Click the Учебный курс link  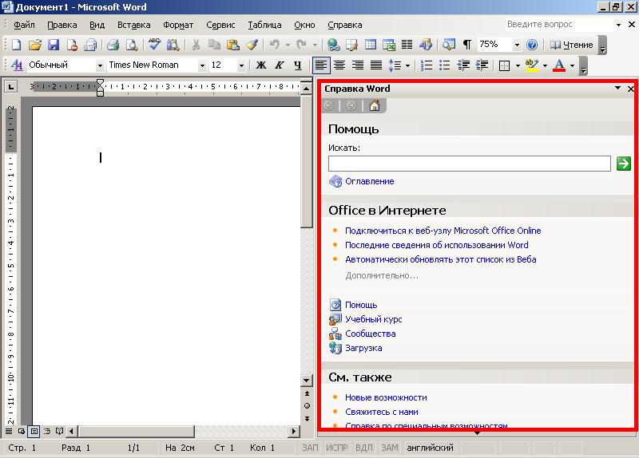[x=373, y=319]
